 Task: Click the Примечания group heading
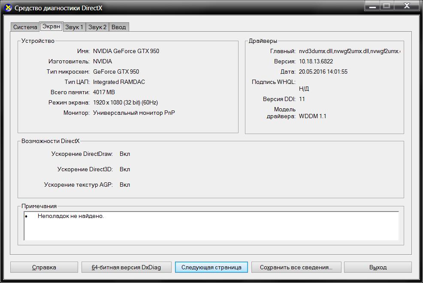39,206
